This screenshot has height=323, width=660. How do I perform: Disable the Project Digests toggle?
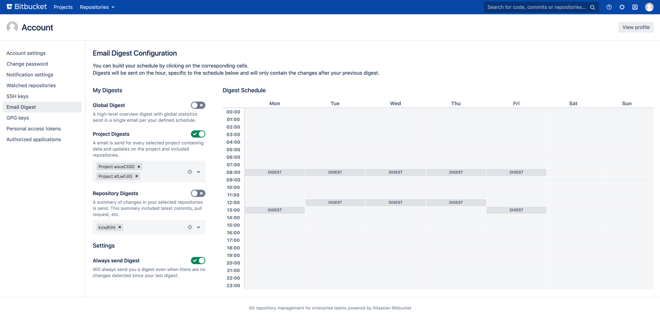[x=198, y=134]
